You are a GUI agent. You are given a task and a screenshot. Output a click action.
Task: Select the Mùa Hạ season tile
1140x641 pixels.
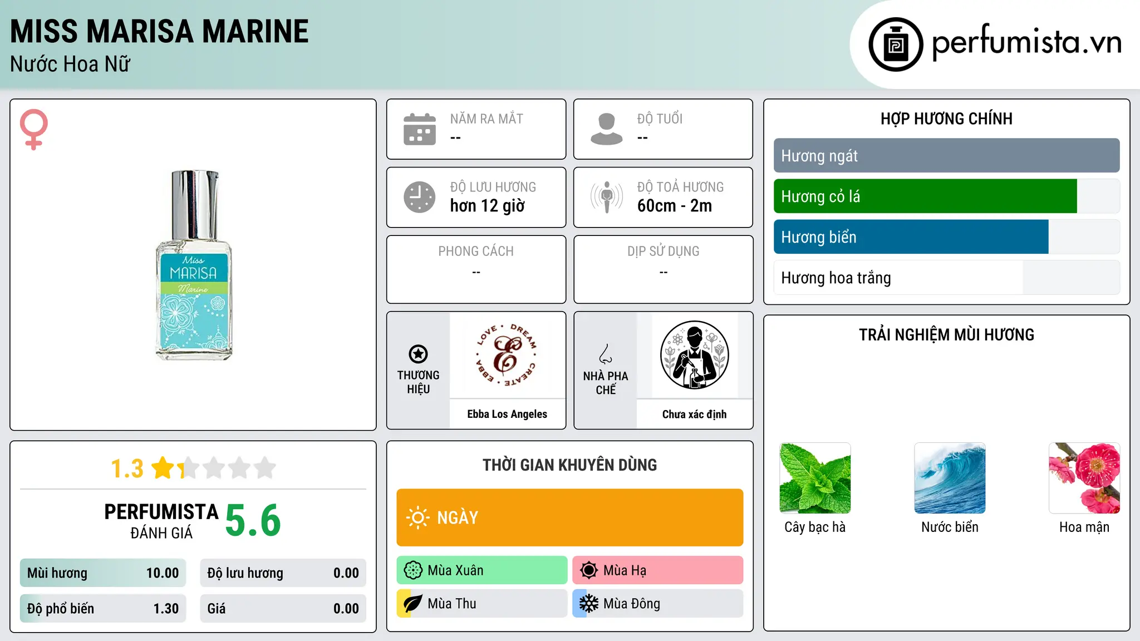[658, 570]
